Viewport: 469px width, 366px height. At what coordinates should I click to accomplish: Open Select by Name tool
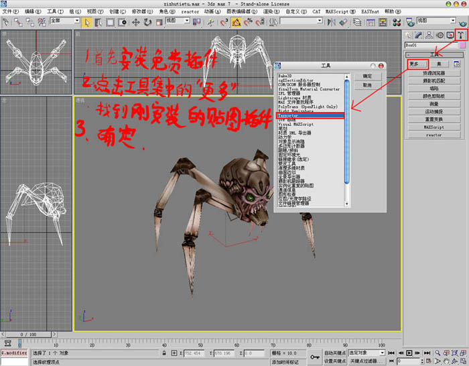pyautogui.click(x=98, y=22)
